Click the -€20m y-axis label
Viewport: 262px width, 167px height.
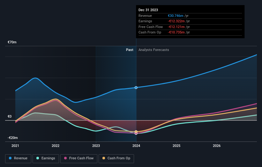tap(13, 138)
